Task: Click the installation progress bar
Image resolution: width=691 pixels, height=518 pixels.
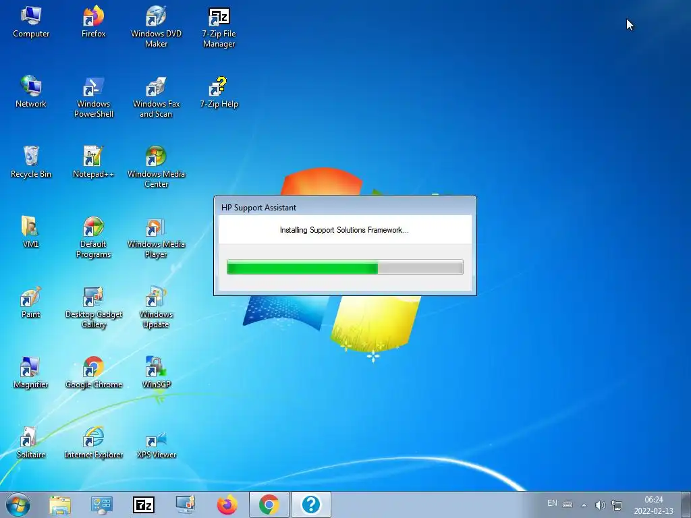Action: coord(345,267)
